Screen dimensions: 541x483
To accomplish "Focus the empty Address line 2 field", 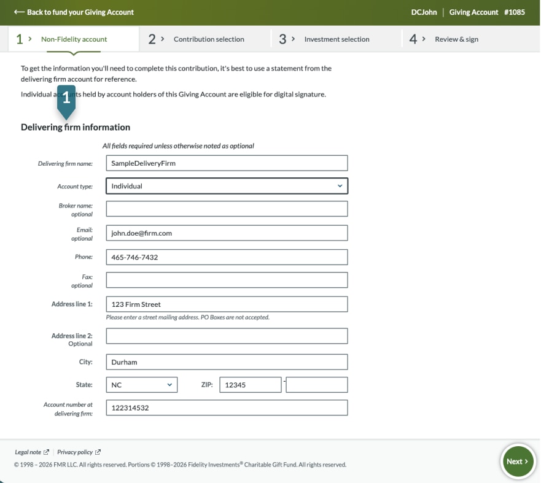I will (227, 336).
